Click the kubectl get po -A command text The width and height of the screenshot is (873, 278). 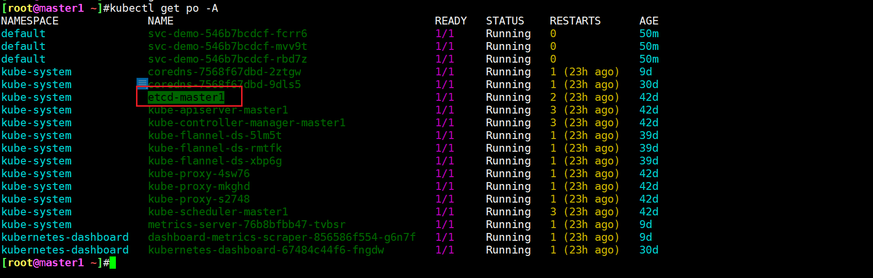tap(164, 8)
